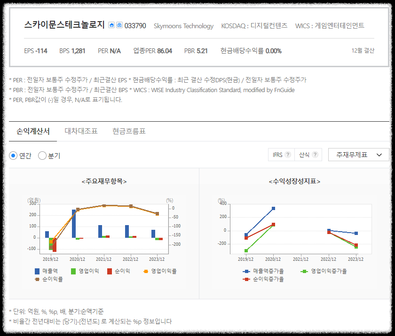
Task: Toggle 매출액 blue legend swatch
Action: tap(37, 271)
